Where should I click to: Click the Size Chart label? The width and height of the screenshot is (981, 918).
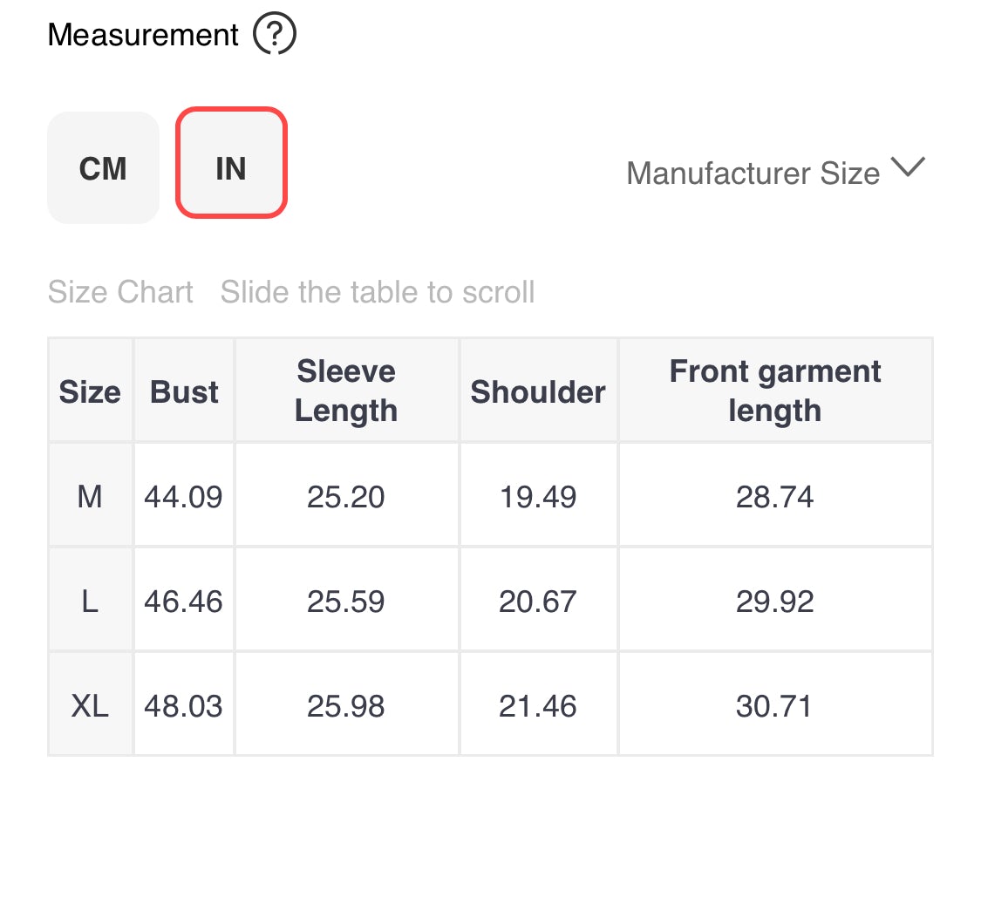pyautogui.click(x=120, y=292)
